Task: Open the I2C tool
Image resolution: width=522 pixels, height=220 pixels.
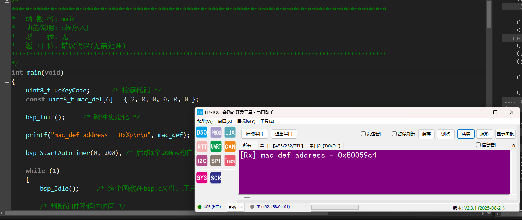Action: click(202, 161)
